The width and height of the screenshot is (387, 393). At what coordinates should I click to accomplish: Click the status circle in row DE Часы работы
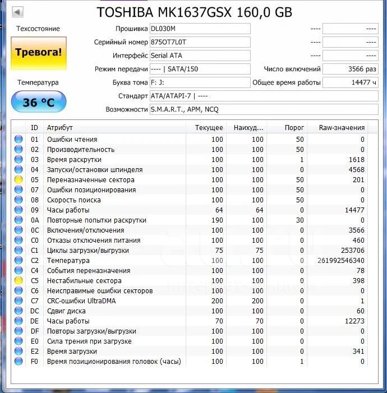[19, 321]
